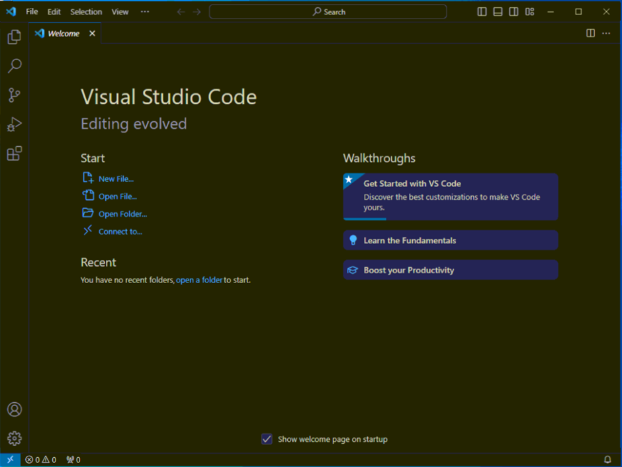622x467 pixels.
Task: Open the Explorer view in activity bar
Action: (15, 37)
